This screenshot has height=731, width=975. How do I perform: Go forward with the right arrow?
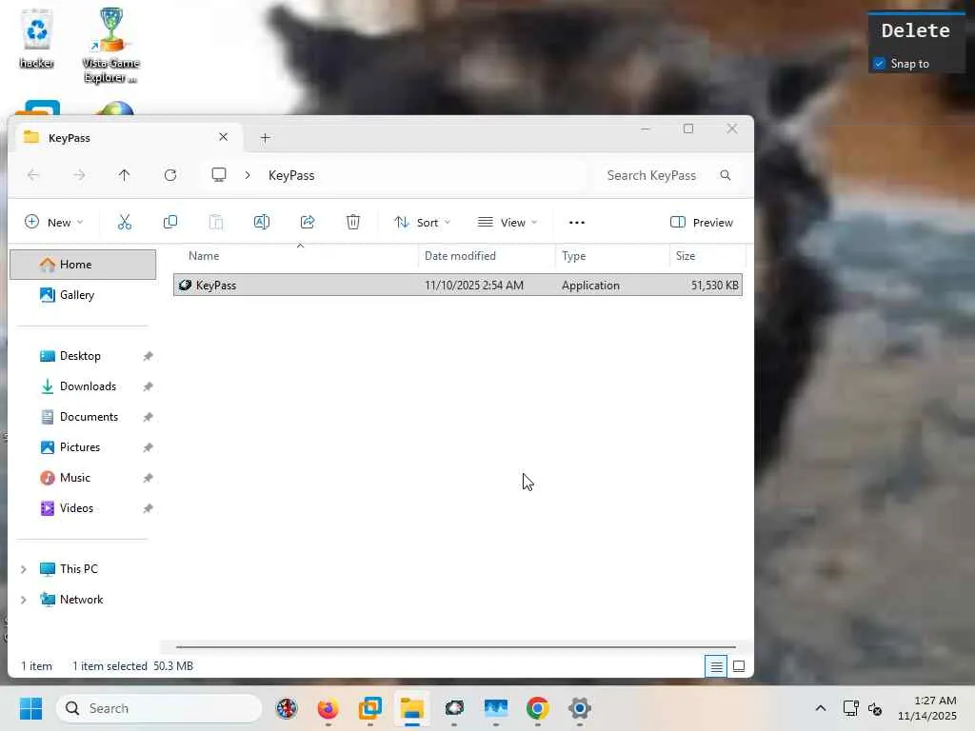(x=79, y=175)
